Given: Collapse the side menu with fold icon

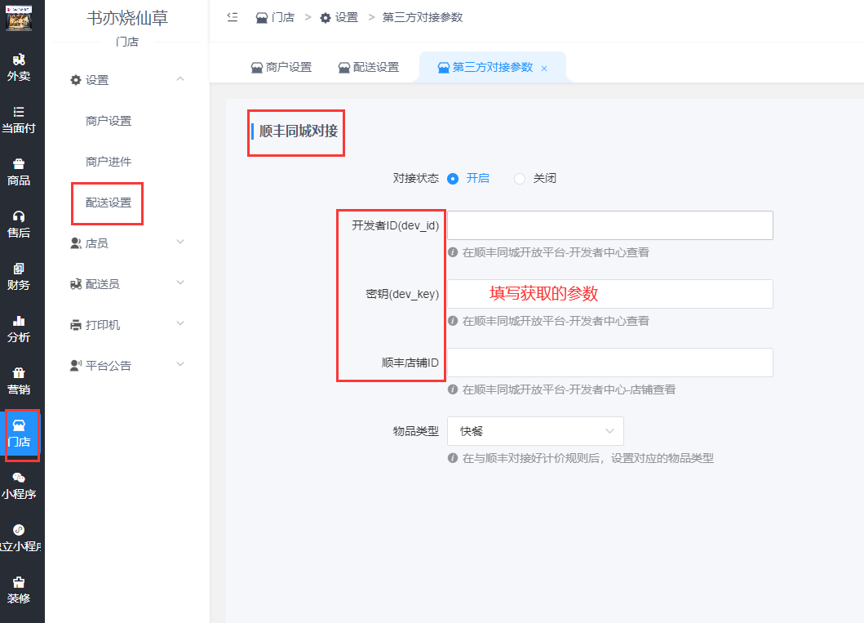Looking at the screenshot, I should pyautogui.click(x=233, y=17).
